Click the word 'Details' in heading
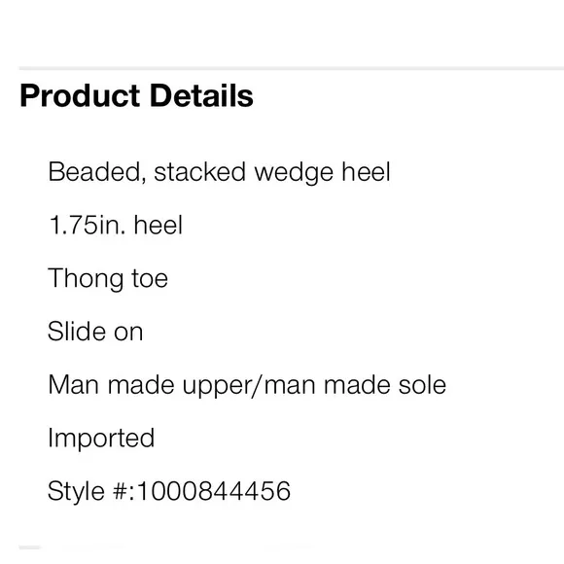This screenshot has height=564, width=564. [x=201, y=95]
